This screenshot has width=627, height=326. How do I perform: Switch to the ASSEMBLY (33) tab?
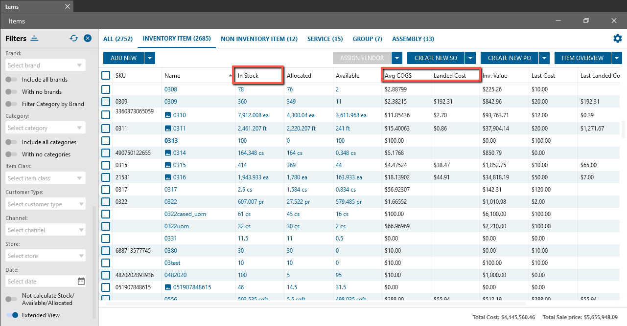point(413,39)
